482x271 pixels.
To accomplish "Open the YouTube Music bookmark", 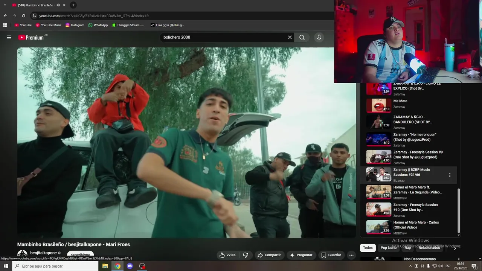I will 49,25.
